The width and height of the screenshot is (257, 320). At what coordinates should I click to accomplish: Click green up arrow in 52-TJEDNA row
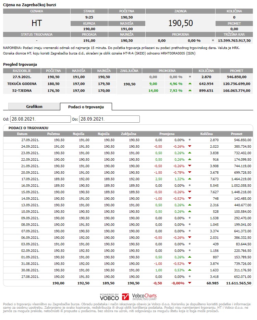coord(190,90)
